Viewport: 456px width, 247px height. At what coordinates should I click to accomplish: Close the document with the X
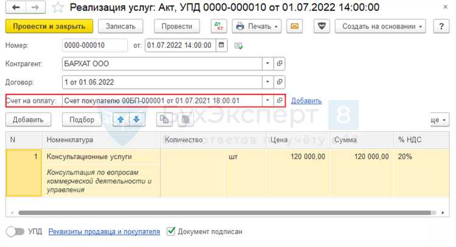(x=445, y=7)
